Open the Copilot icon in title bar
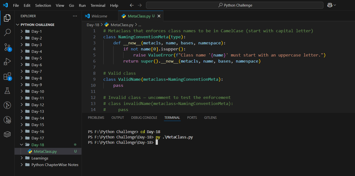This screenshot has height=176, width=355. 330,5
